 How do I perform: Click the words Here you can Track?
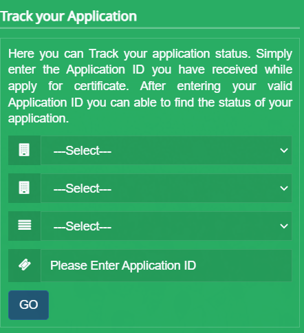click(63, 54)
